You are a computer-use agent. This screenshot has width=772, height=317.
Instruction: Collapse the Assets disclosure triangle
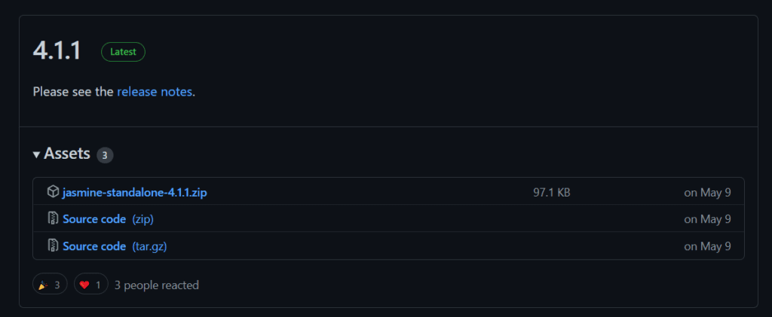36,154
